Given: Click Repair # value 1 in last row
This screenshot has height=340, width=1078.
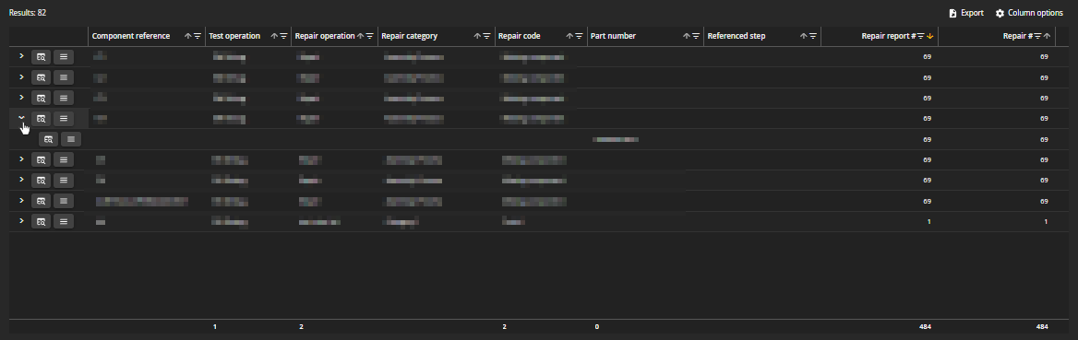Looking at the screenshot, I should [1046, 221].
